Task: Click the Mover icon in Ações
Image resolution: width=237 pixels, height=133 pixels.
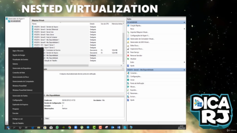Action: [x=128, y=86]
